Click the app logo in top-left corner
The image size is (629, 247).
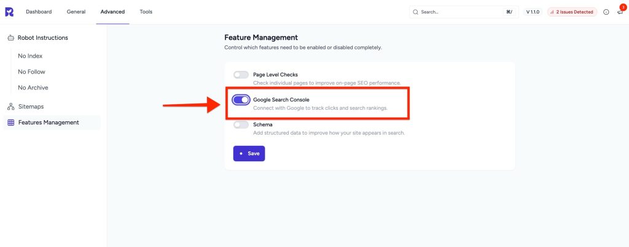pyautogui.click(x=9, y=12)
